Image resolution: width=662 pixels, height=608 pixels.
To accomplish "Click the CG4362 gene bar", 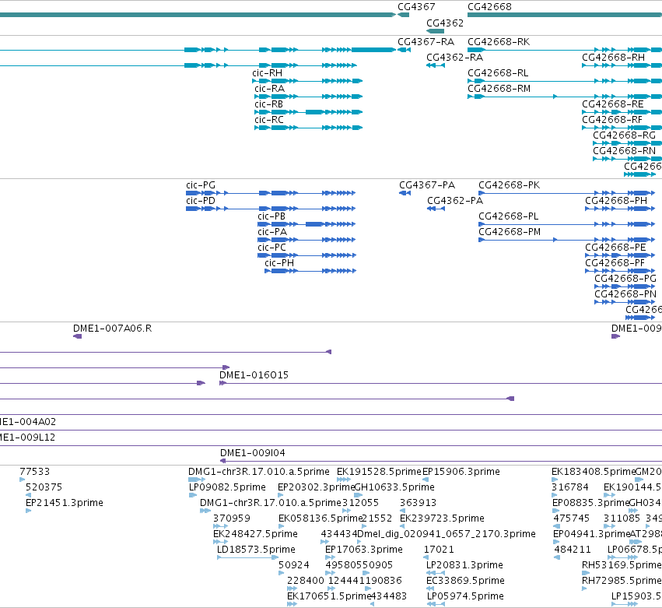I will click(x=436, y=31).
